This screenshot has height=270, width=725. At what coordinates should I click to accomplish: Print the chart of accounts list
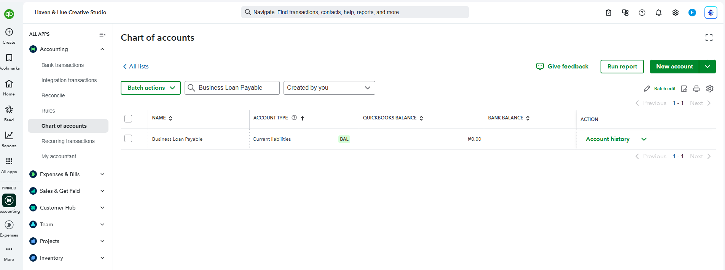pyautogui.click(x=696, y=89)
